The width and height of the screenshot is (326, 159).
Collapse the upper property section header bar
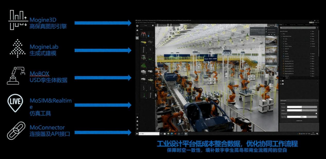(x=299, y=100)
